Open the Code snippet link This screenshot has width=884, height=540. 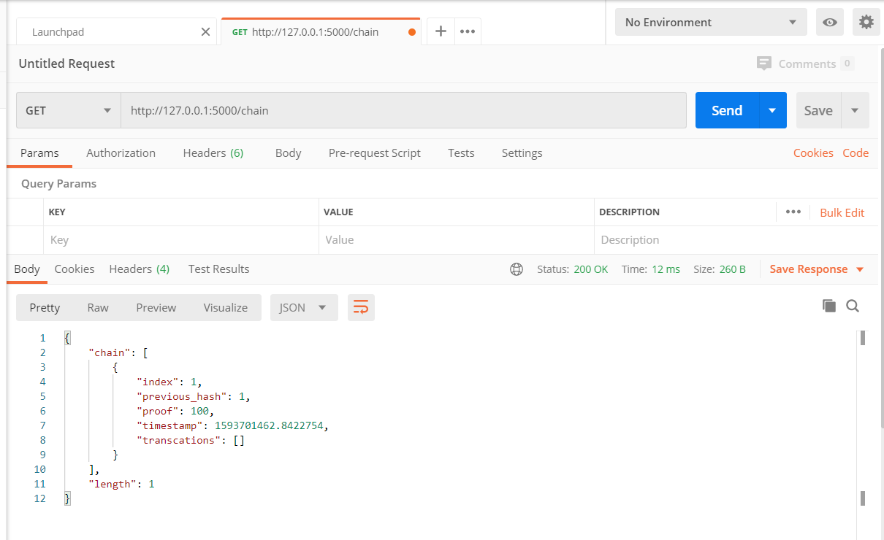point(856,153)
